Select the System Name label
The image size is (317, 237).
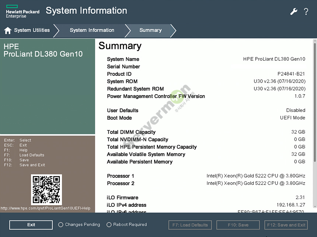(123, 59)
